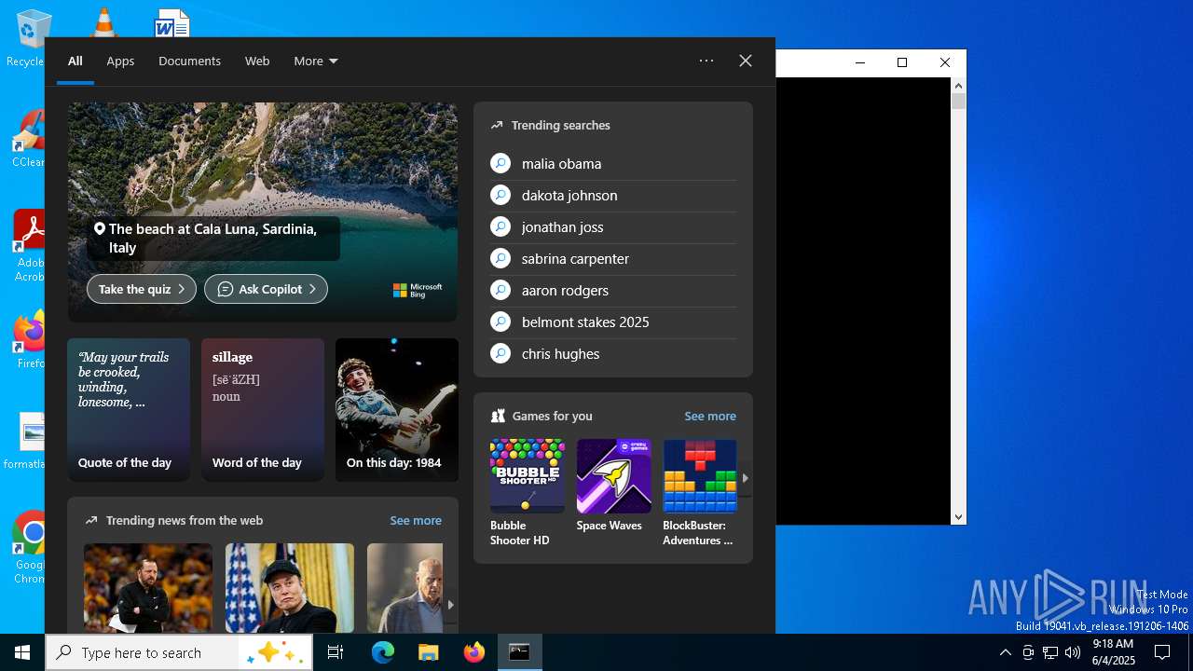Open the search panel options ellipsis
1193x671 pixels.
click(x=706, y=61)
